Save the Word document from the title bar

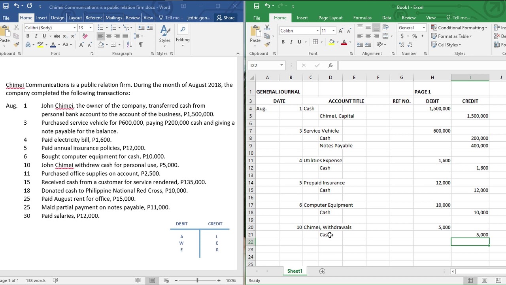coord(6,6)
